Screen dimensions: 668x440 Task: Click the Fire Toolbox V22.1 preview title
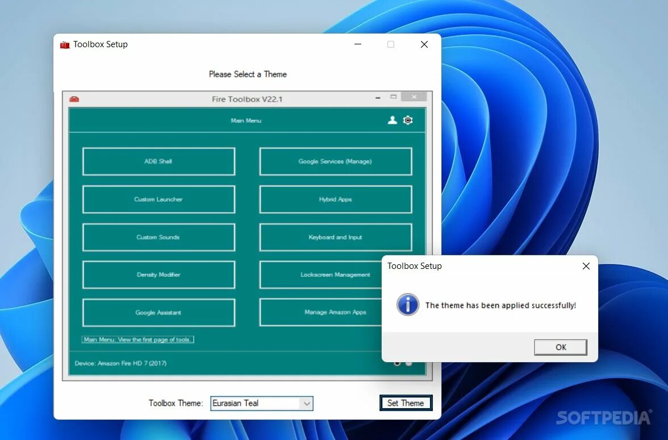pyautogui.click(x=247, y=99)
